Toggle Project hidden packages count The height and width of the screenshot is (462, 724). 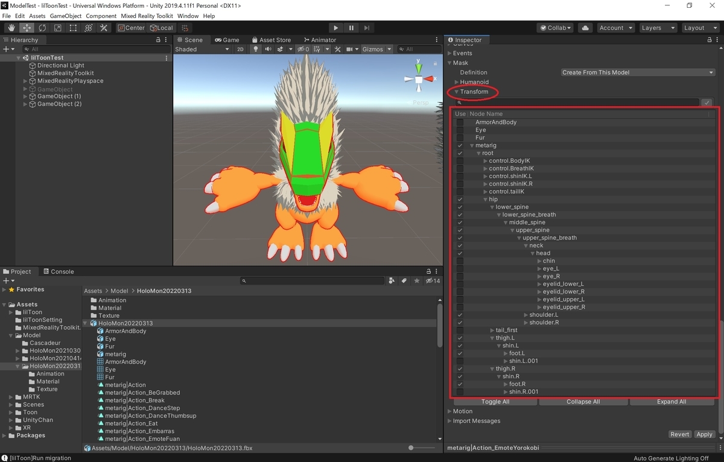[433, 281]
